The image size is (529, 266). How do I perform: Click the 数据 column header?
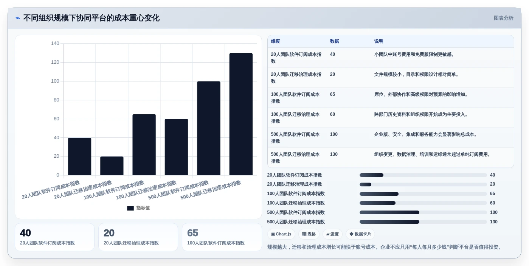(x=335, y=42)
